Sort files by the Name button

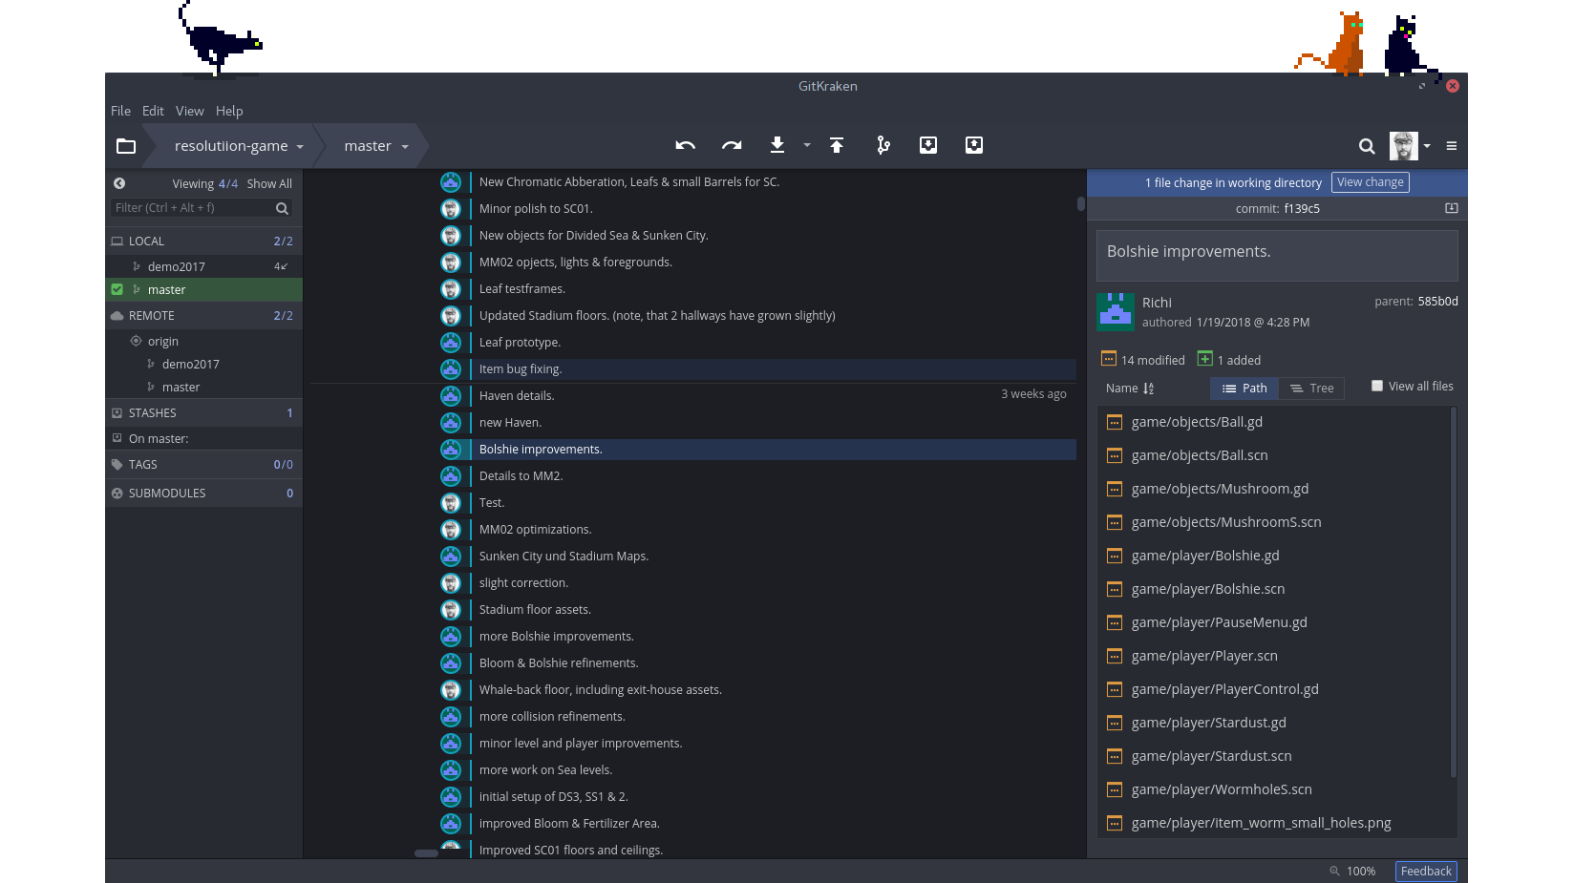[x=1130, y=389]
